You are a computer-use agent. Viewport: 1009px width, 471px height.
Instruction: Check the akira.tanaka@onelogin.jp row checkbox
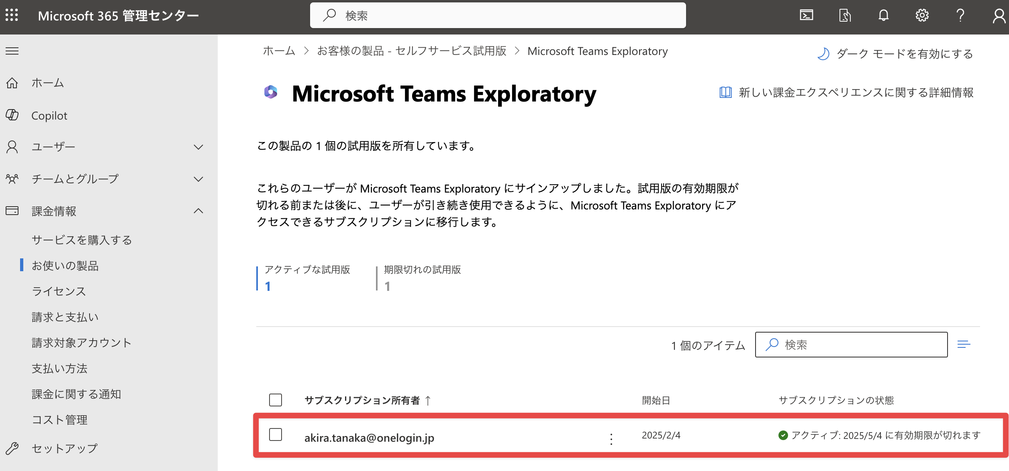click(x=276, y=434)
